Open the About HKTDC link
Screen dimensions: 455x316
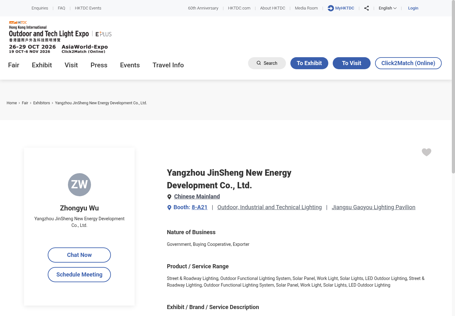coord(273,8)
